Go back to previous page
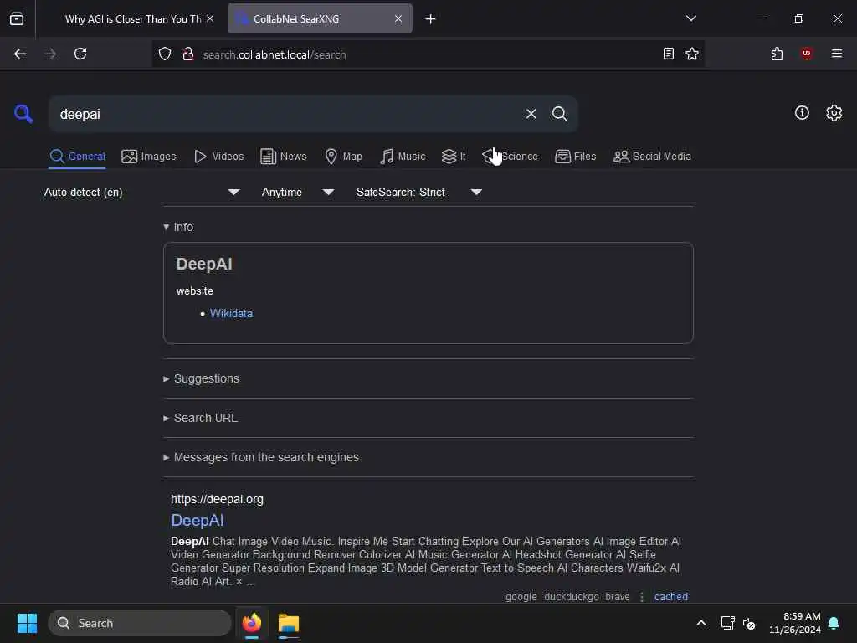Image resolution: width=857 pixels, height=643 pixels. coord(20,54)
